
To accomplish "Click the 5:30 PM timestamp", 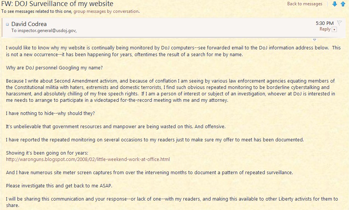I will pyautogui.click(x=325, y=23).
